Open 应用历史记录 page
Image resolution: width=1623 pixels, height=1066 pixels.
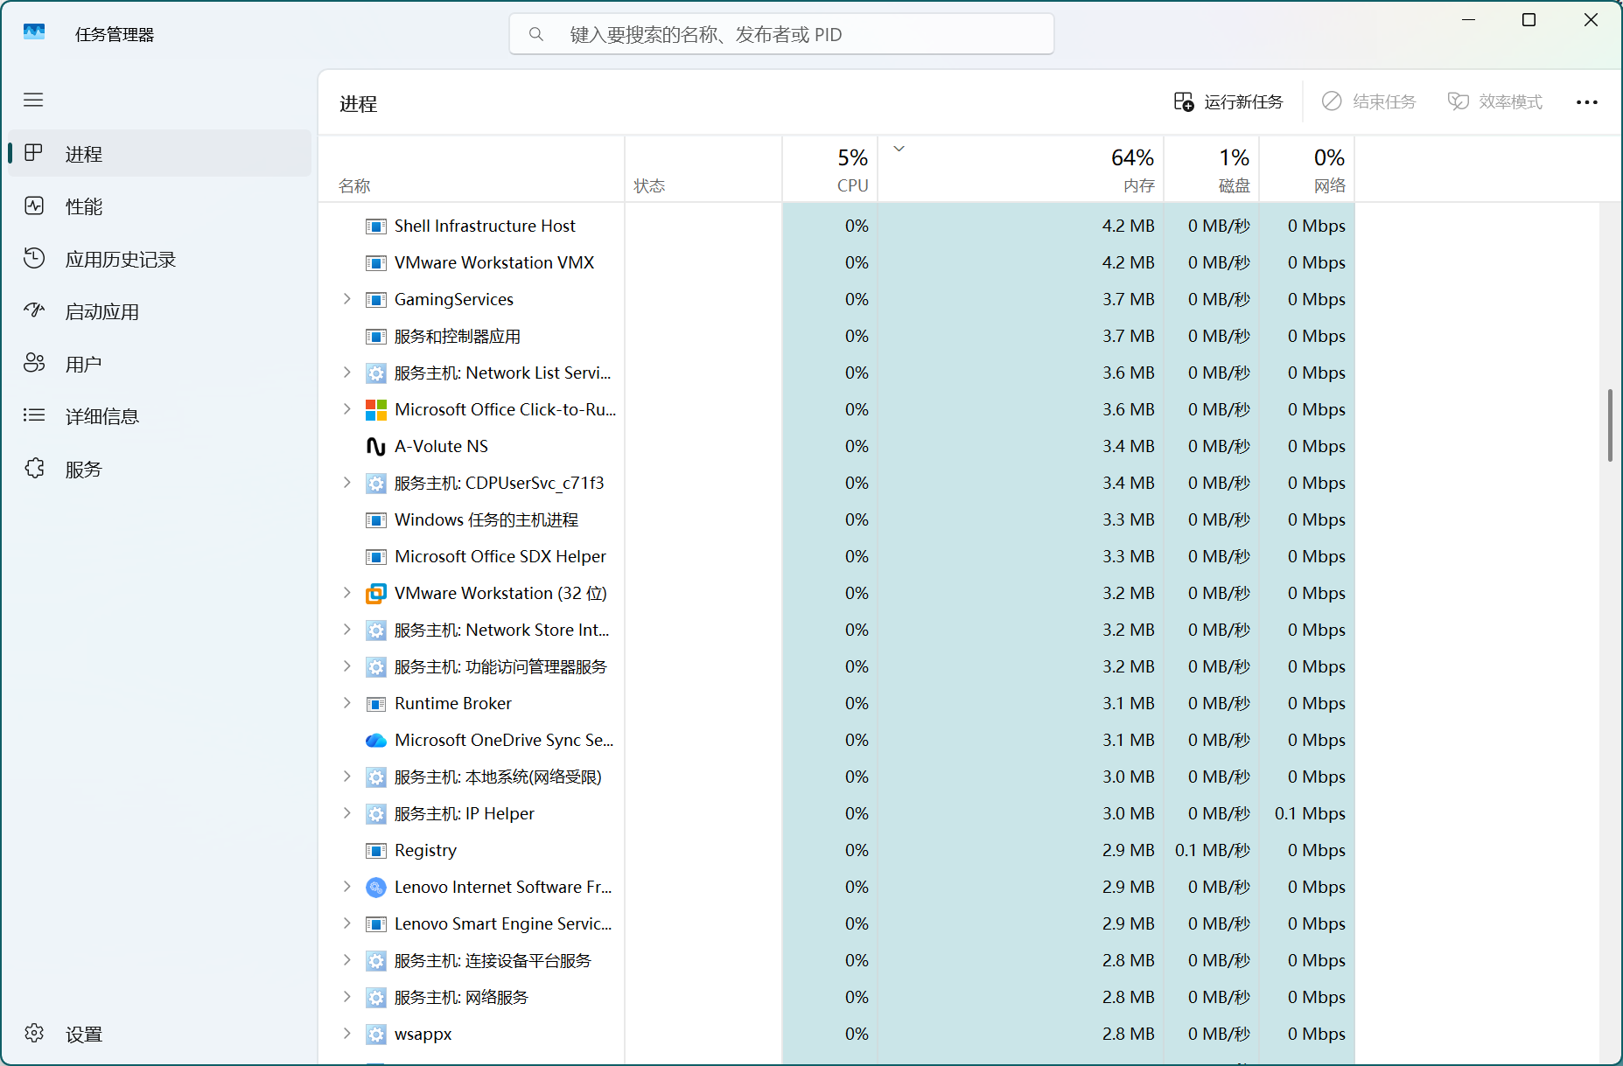coord(159,259)
